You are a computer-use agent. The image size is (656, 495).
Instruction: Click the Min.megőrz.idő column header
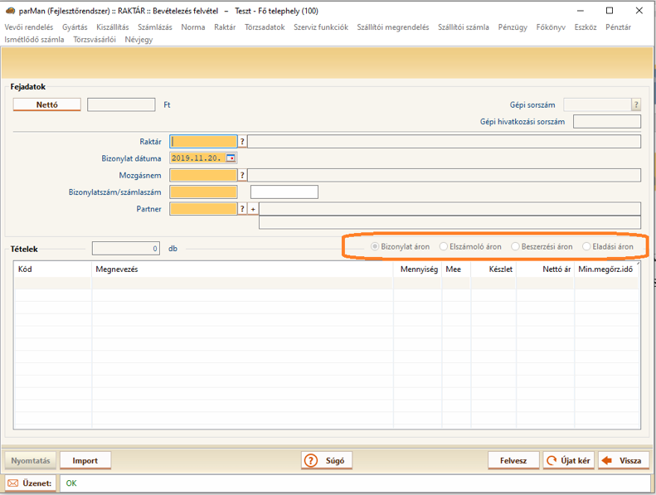pyautogui.click(x=606, y=269)
